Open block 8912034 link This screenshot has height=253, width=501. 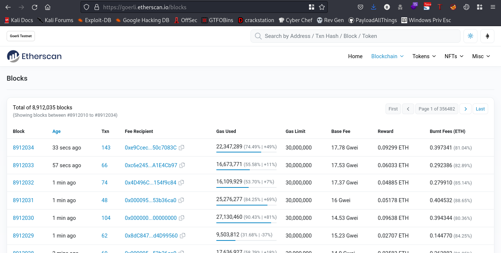pyautogui.click(x=23, y=148)
